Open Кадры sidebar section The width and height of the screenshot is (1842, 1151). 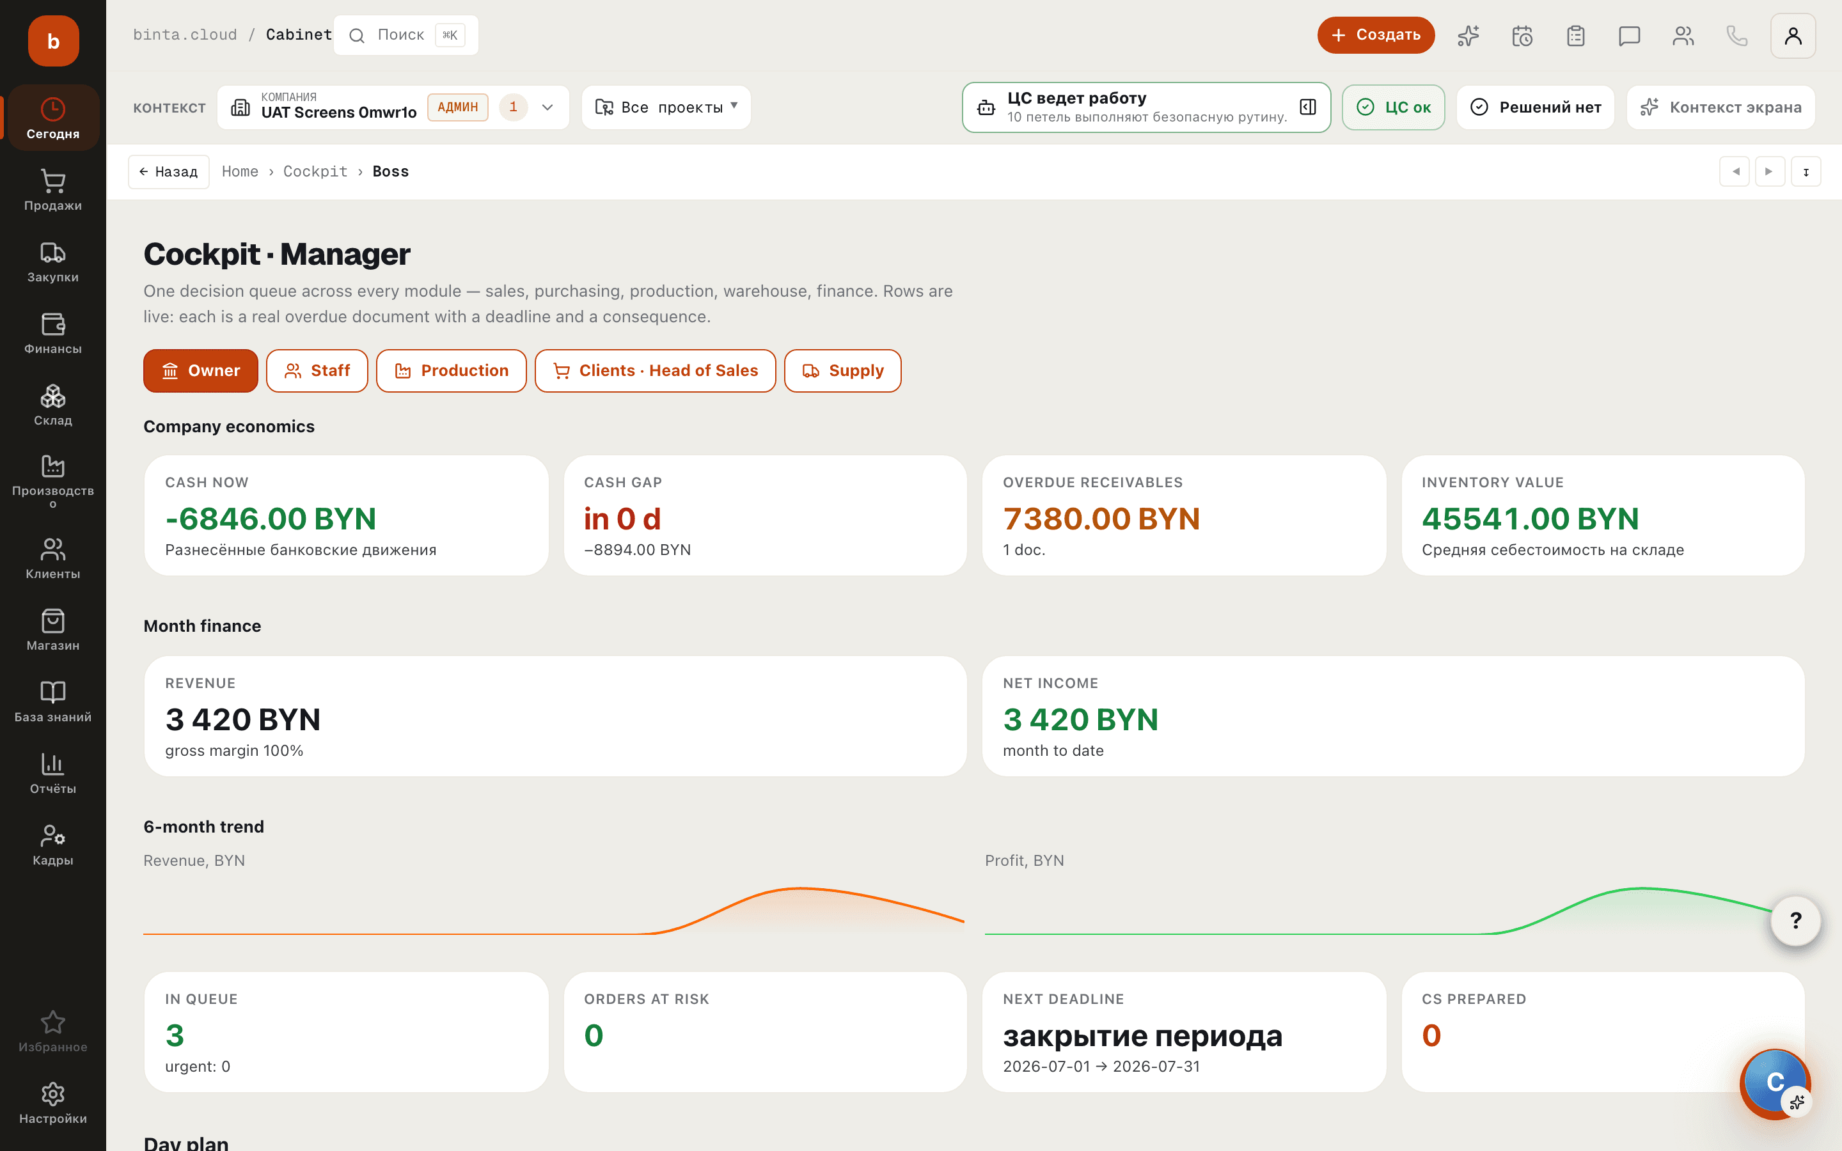click(53, 844)
